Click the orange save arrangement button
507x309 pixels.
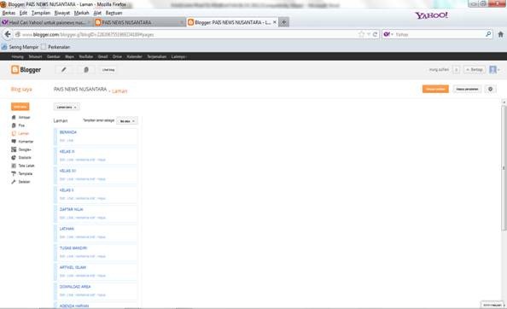point(435,89)
